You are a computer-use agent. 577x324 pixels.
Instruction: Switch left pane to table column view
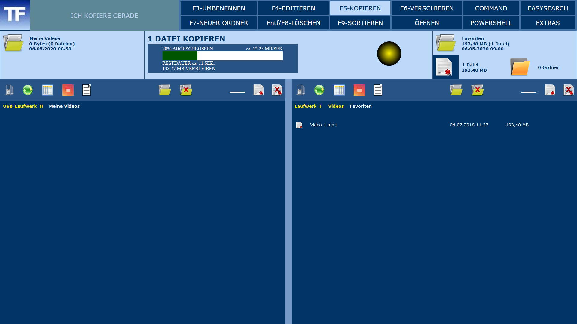[x=48, y=90]
